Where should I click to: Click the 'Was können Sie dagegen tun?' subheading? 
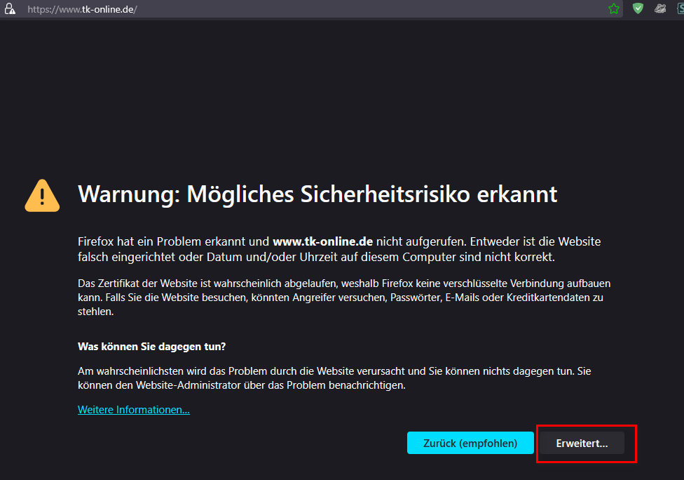point(152,347)
